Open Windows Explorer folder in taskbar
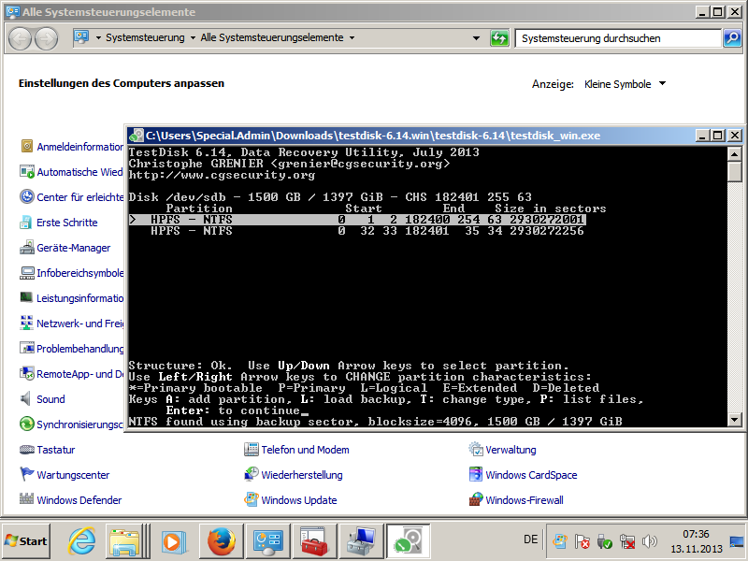Screen dimensions: 748x561 click(x=125, y=541)
